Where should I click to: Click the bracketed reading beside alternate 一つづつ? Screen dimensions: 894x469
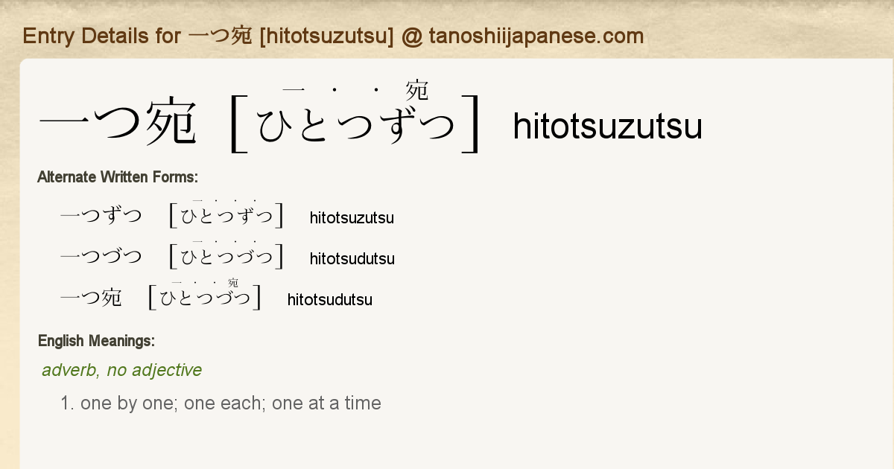(x=226, y=258)
